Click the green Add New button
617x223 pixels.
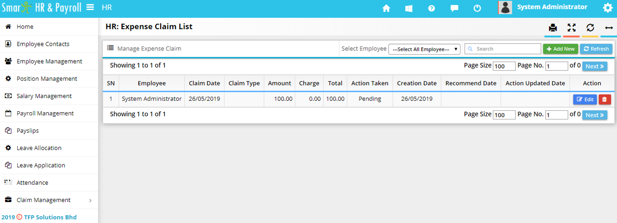click(x=561, y=49)
